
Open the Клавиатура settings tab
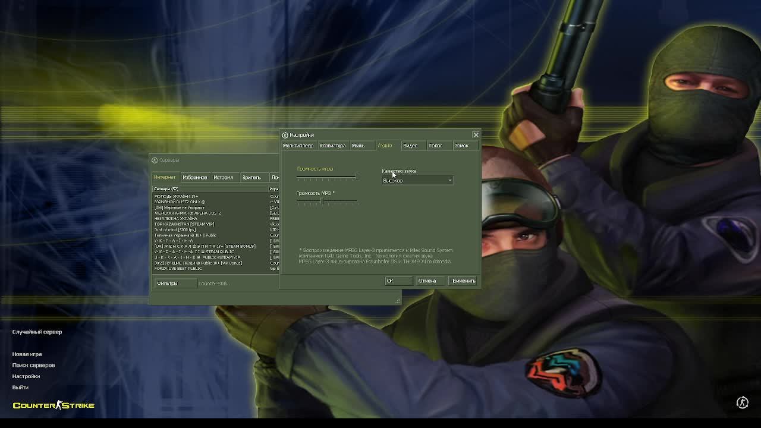332,146
